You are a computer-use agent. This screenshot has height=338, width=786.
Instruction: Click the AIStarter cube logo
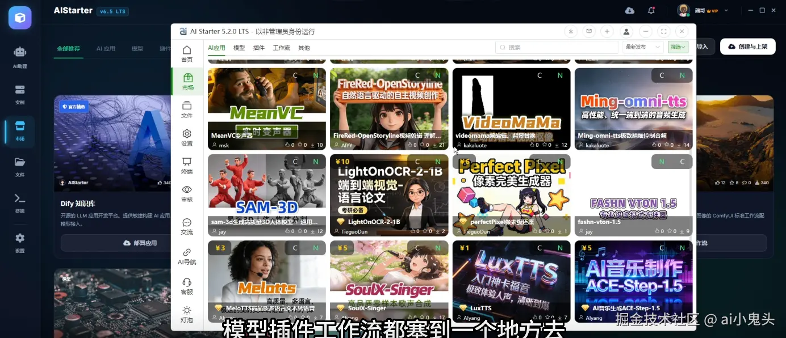(x=20, y=18)
